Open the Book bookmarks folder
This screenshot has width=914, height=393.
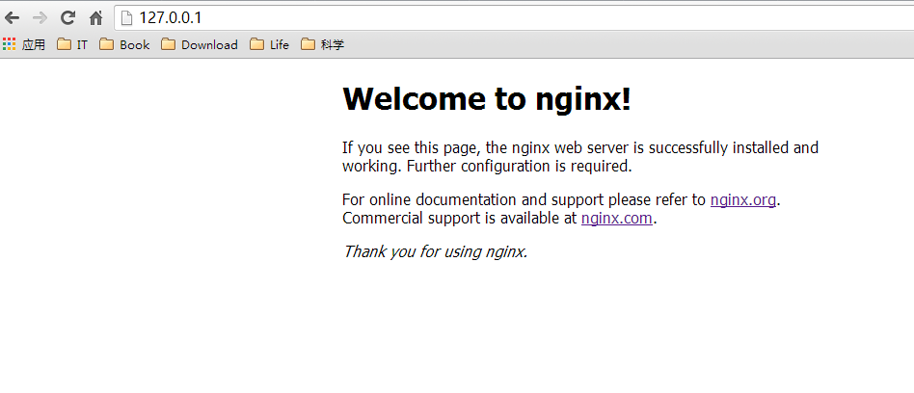point(124,44)
